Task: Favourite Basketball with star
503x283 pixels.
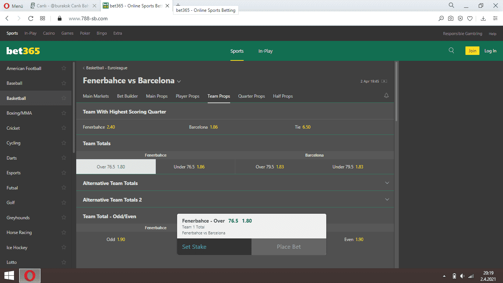Action: (64, 98)
